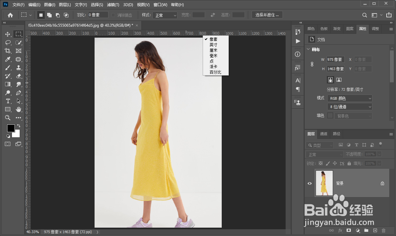Open the Edit Toolbar three-dots menu
Viewport: 396px width, 236px height.
click(18, 118)
